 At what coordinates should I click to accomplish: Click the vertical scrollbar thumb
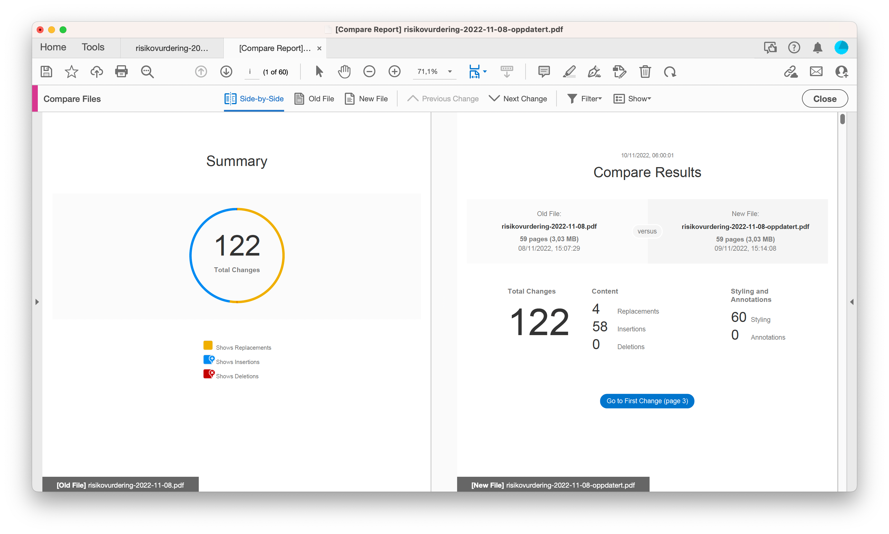[x=842, y=119]
